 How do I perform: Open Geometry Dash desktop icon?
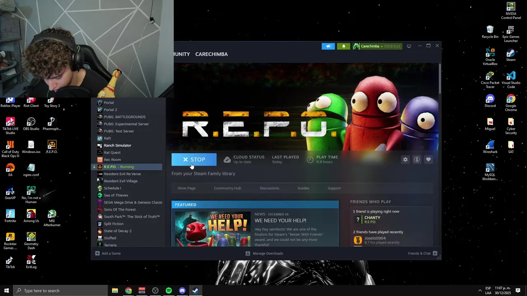[31, 241]
